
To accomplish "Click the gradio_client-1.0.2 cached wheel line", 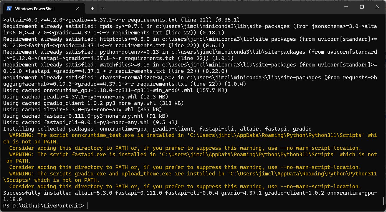I will click(93, 103).
